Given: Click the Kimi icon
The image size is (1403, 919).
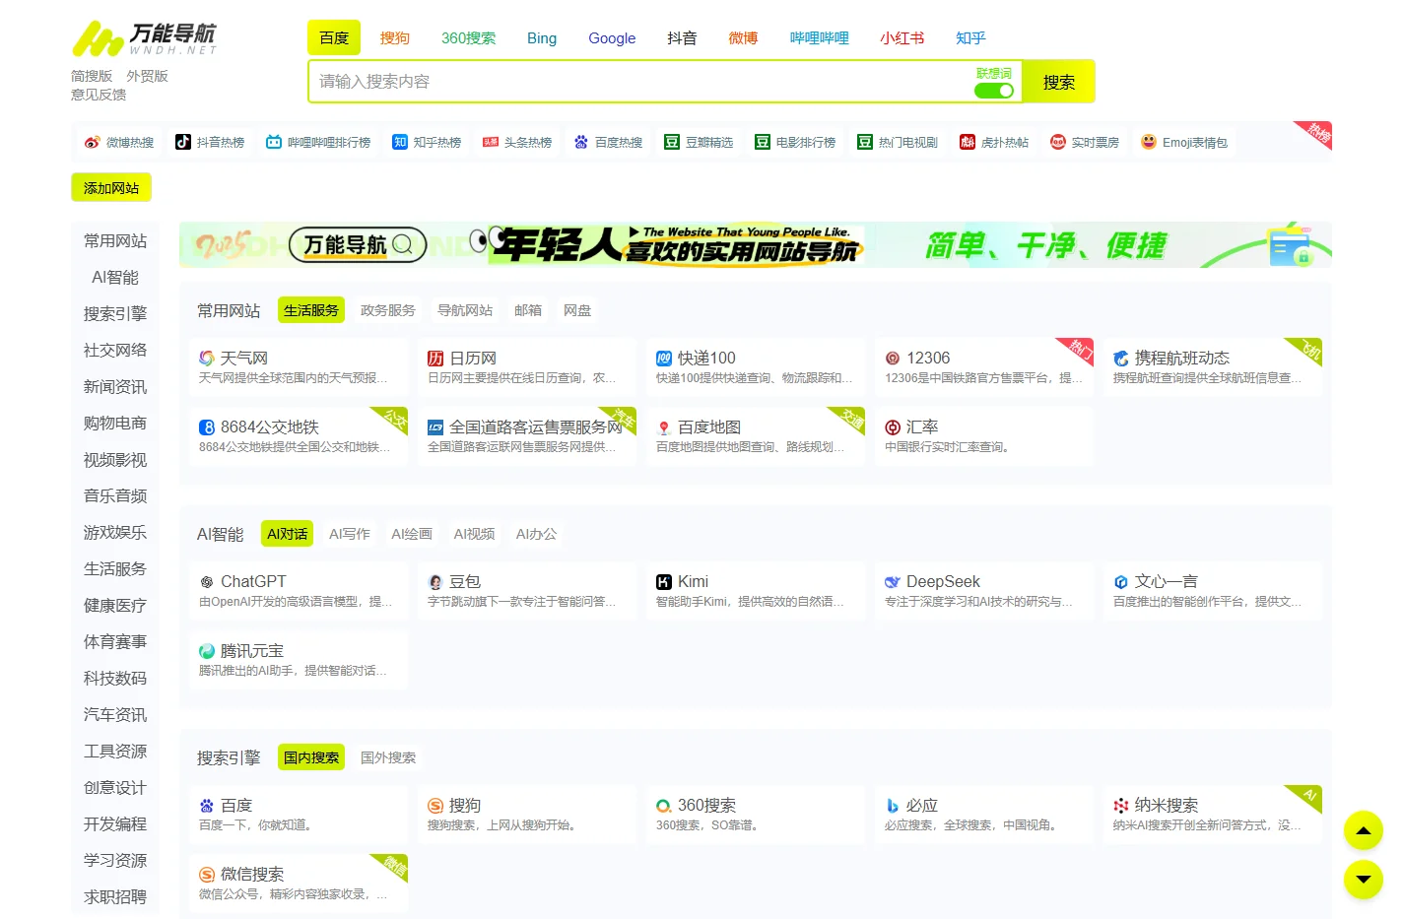Looking at the screenshot, I should point(664,582).
